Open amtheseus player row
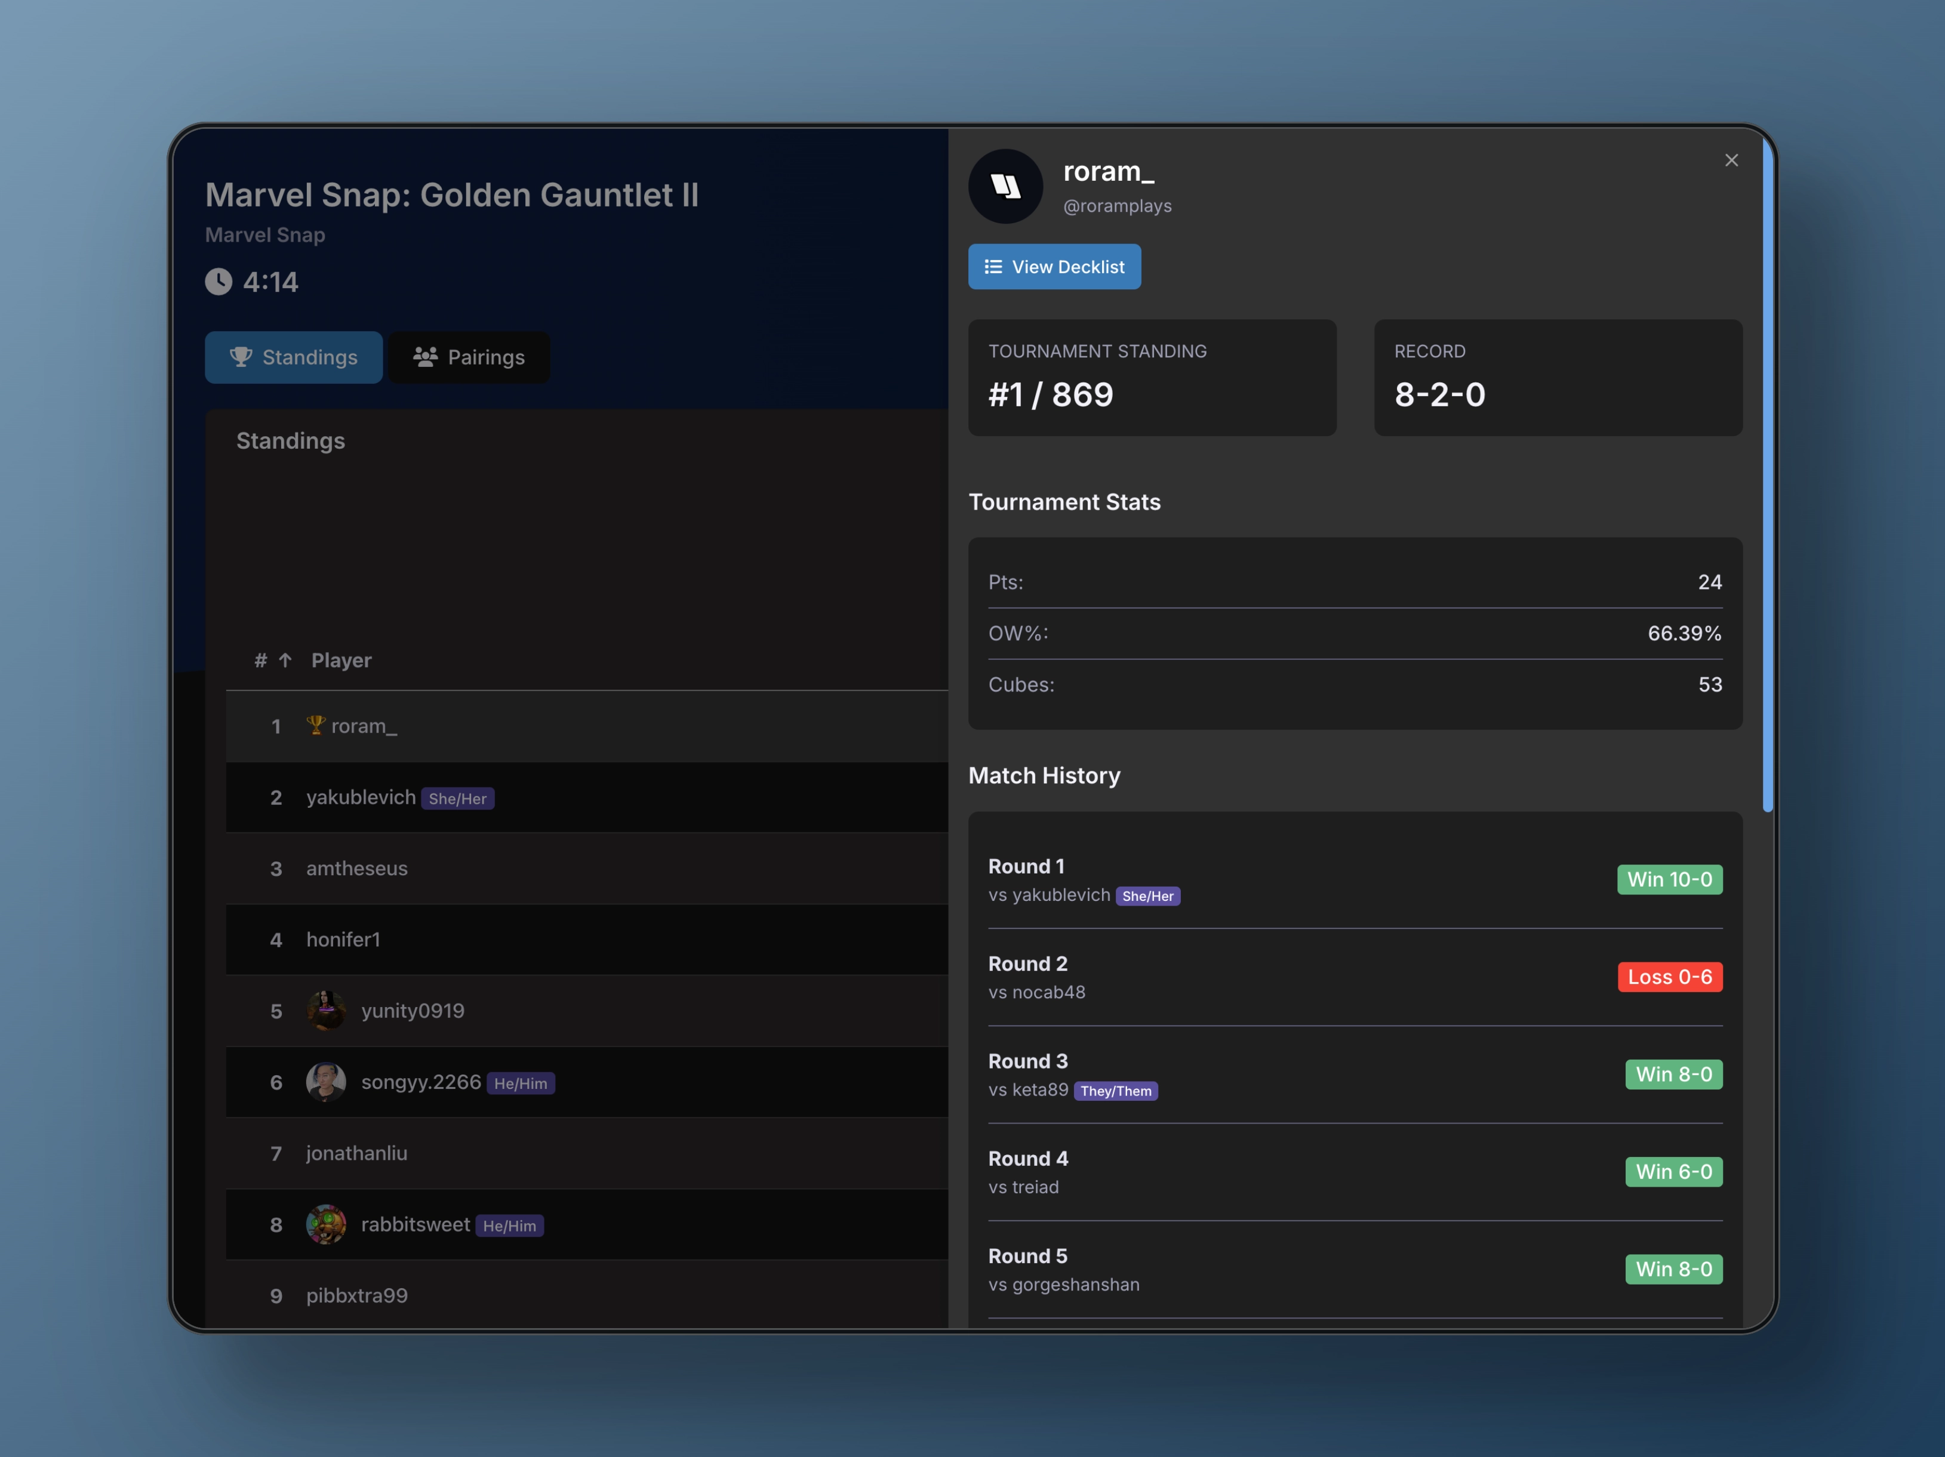The height and width of the screenshot is (1457, 1945). click(357, 868)
